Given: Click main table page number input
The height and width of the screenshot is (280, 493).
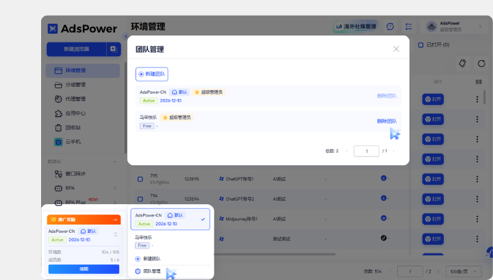Looking at the screenshot, I should tap(409, 272).
